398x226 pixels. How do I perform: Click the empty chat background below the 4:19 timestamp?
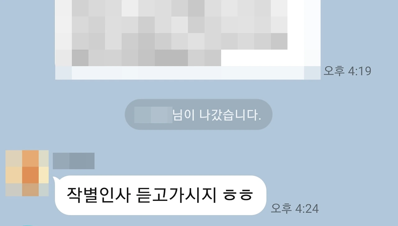(347, 93)
